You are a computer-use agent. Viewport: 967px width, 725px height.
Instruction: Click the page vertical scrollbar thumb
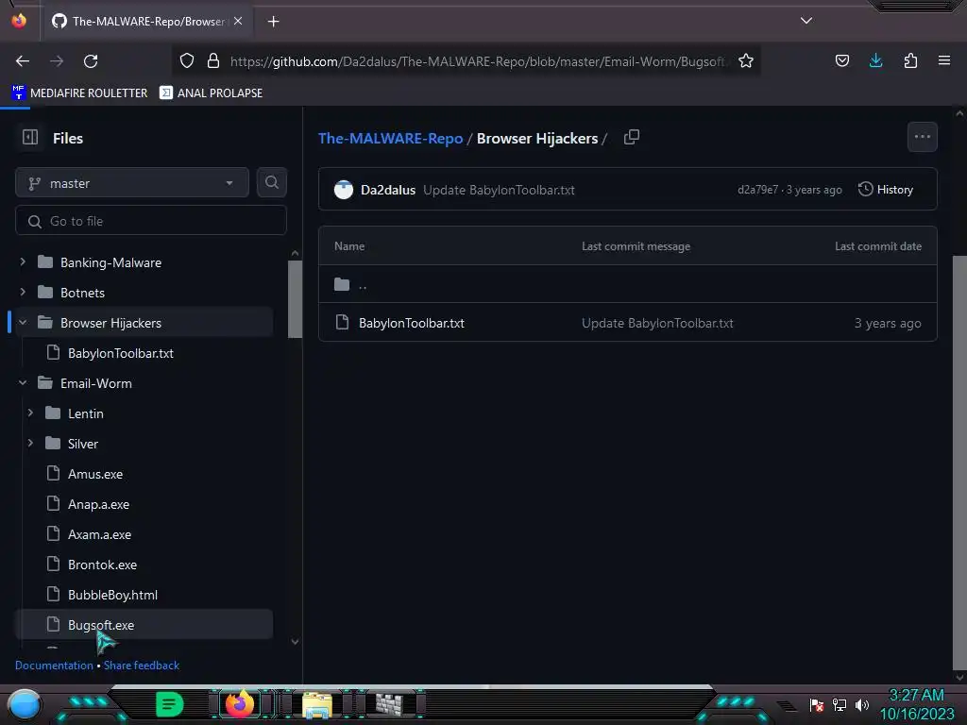[959, 462]
